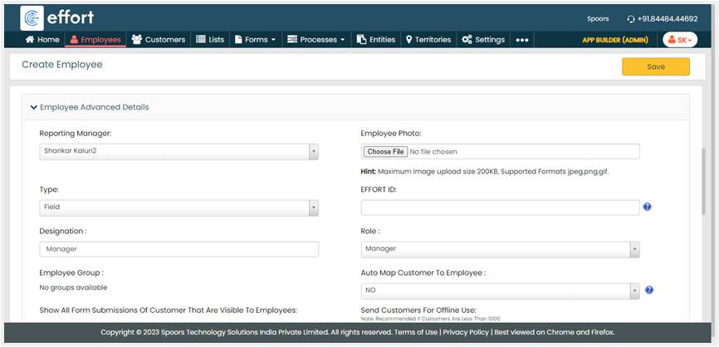Image resolution: width=719 pixels, height=347 pixels.
Task: Open the employee Type dropdown
Action: pyautogui.click(x=179, y=208)
